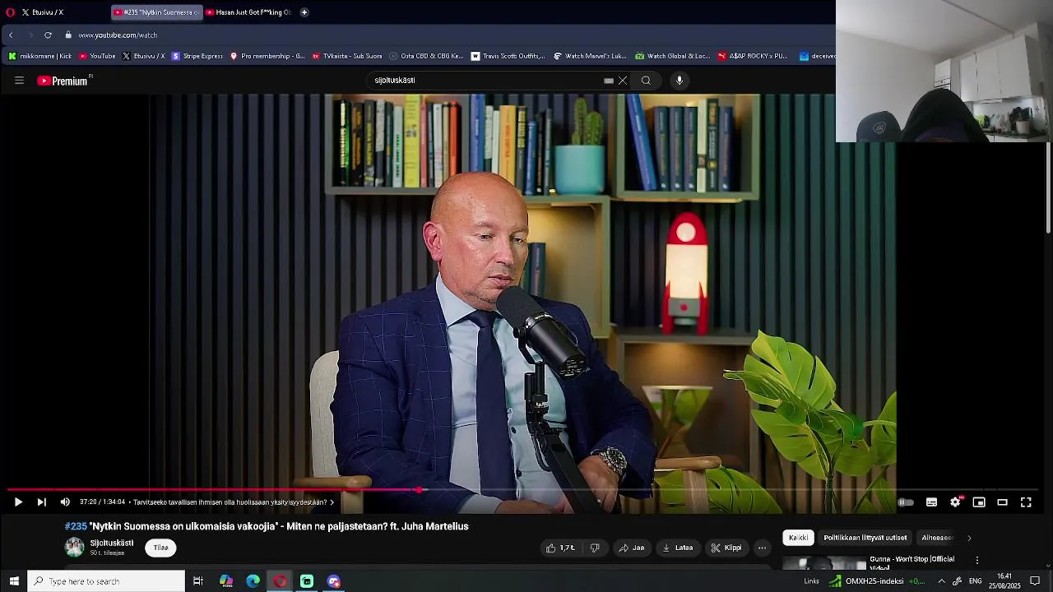1053x592 pixels.
Task: Open the Opera menu logo
Action: [x=10, y=12]
